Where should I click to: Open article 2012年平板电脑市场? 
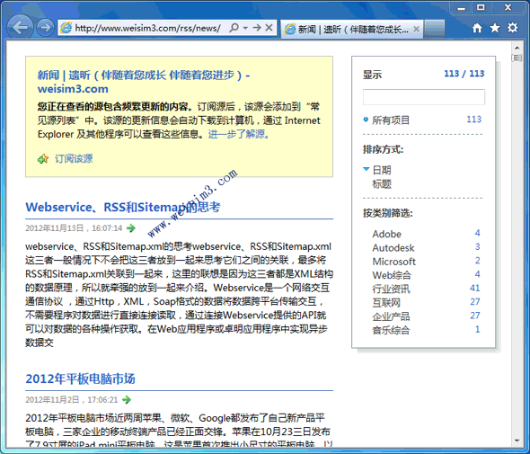click(81, 378)
